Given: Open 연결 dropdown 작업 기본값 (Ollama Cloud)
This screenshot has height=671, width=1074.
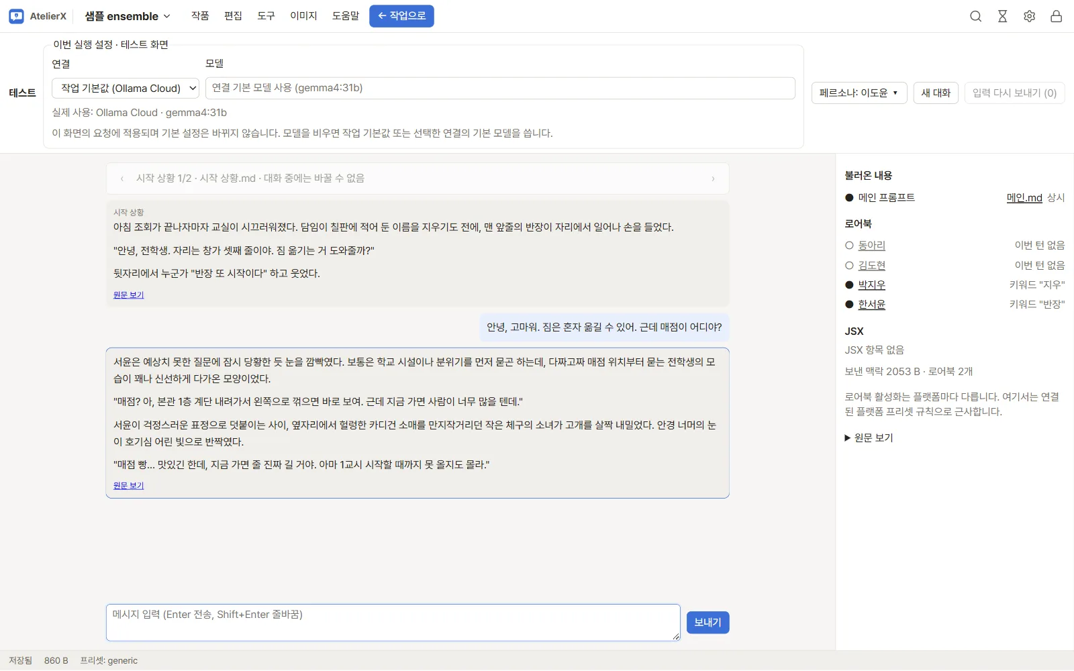Looking at the screenshot, I should [x=126, y=89].
